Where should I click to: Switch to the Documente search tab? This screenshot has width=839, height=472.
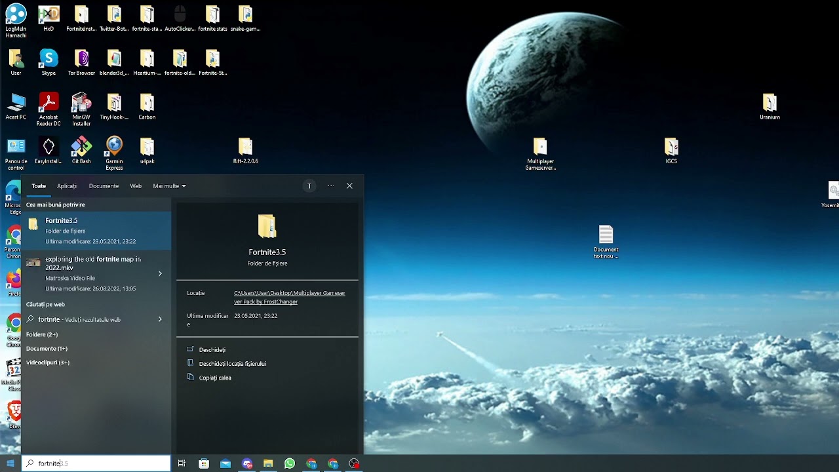point(104,186)
